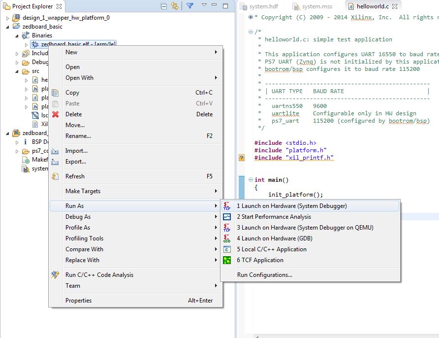
Task: Click the Refresh icon in context menu
Action: [55, 176]
